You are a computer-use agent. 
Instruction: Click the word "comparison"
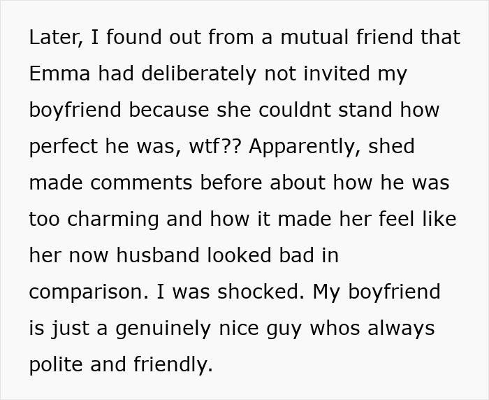83,292
